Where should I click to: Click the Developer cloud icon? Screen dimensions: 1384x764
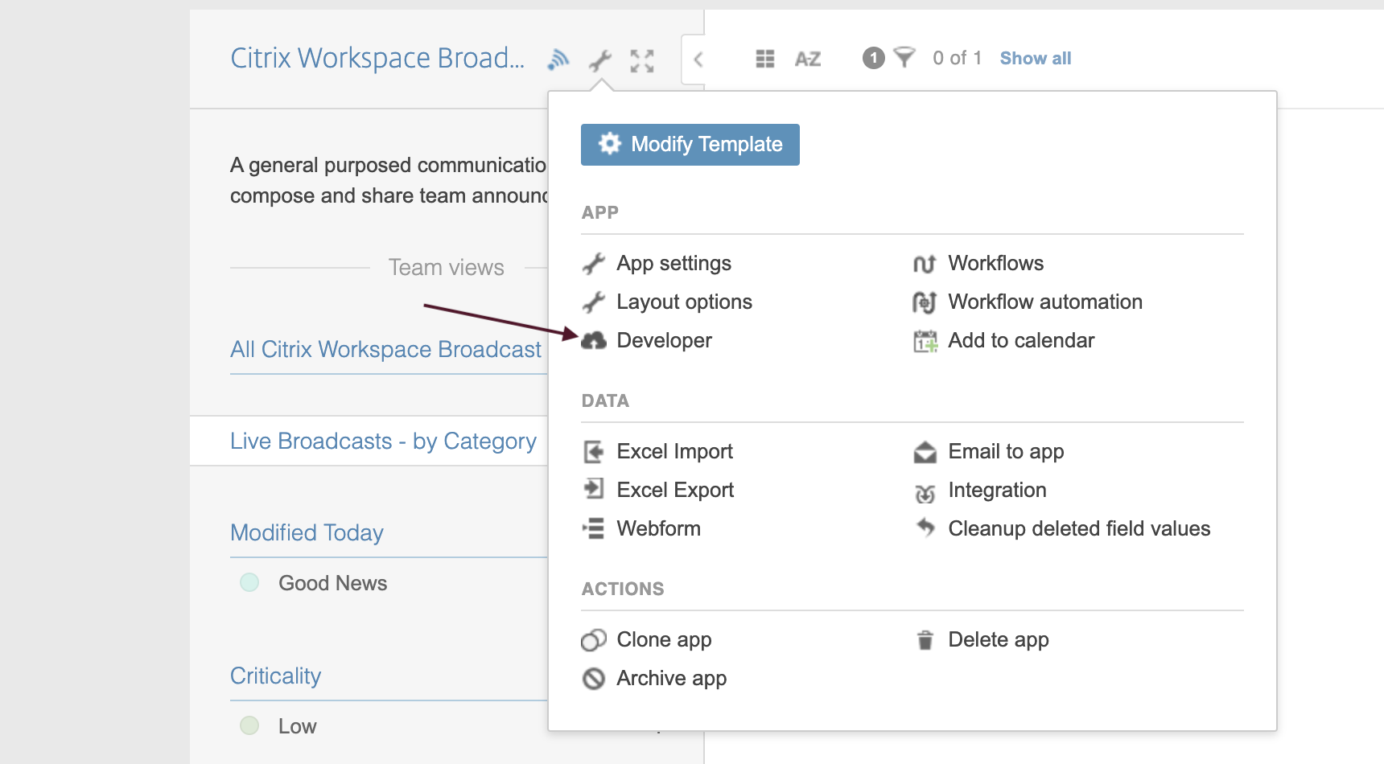click(594, 341)
